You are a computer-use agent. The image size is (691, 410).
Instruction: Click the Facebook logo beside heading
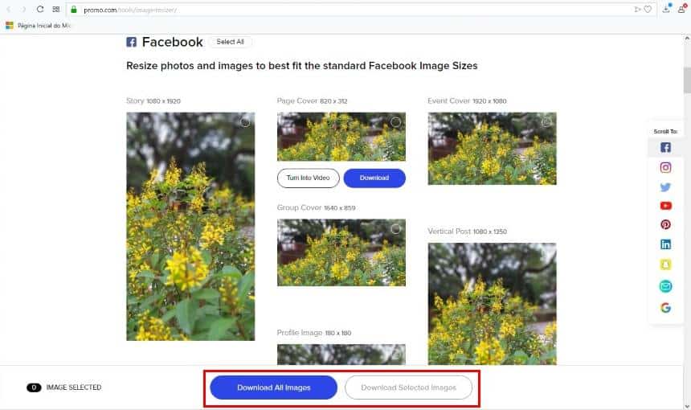[x=131, y=42]
